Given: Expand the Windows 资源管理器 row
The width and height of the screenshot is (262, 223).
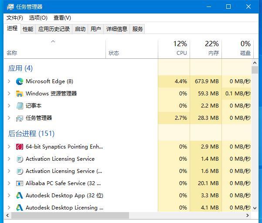Looking at the screenshot, I should [9, 94].
